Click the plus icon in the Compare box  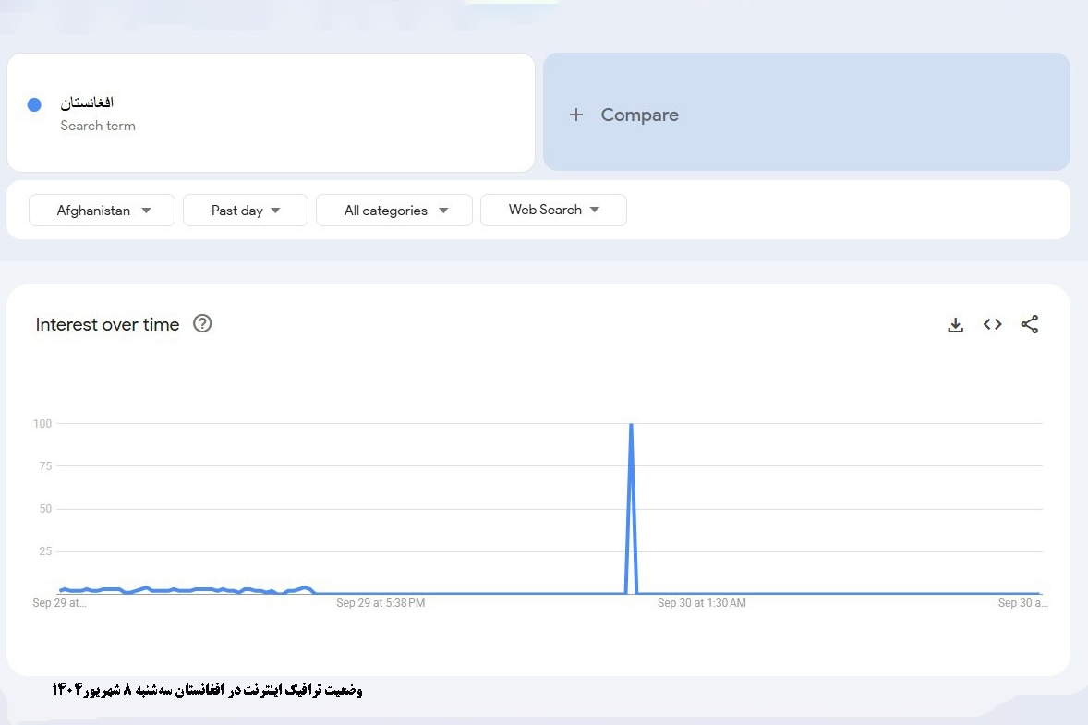[576, 115]
